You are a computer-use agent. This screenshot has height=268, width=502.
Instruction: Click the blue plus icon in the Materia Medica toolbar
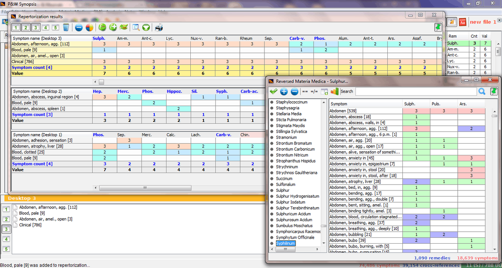284,92
